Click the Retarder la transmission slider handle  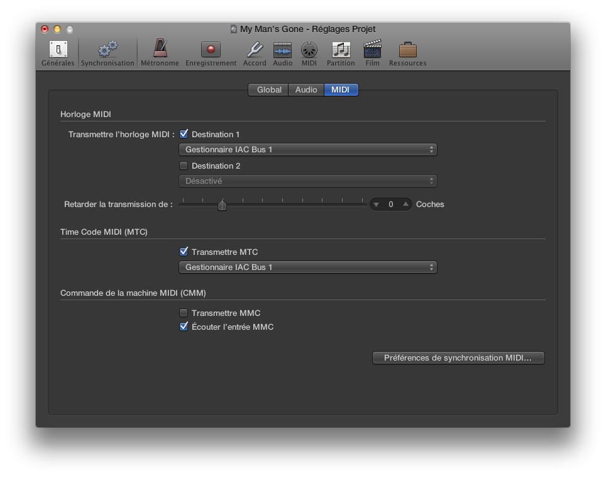222,205
